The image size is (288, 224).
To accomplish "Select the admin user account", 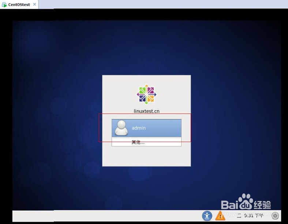I will [146, 128].
